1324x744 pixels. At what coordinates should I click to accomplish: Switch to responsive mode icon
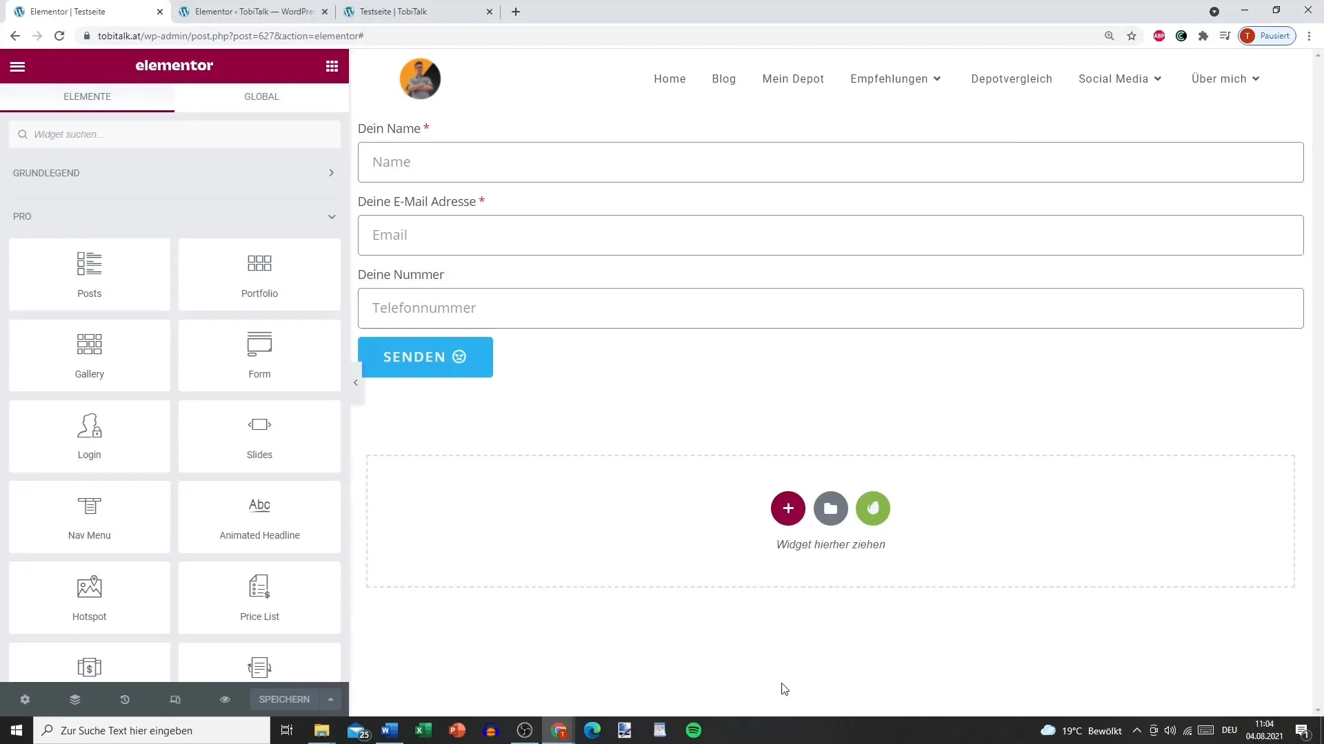[x=175, y=699]
